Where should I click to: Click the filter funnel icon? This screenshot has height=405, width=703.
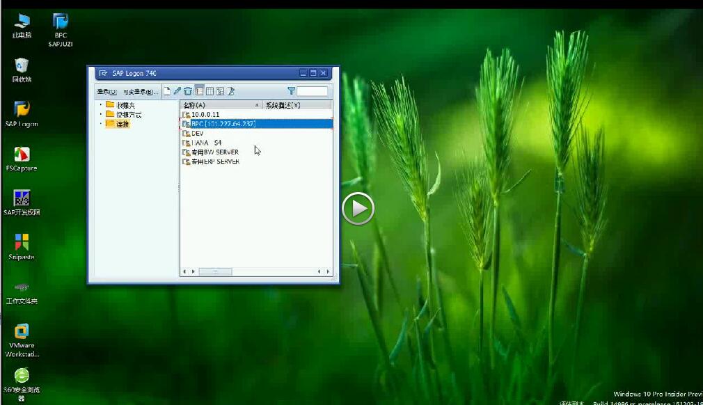click(x=292, y=91)
